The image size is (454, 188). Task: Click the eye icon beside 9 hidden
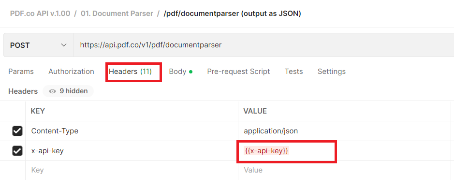coord(52,91)
